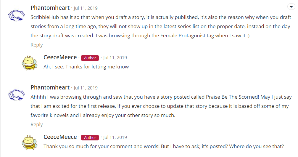
Task: Click CeeceMeece's bee avatar in second reply
Action: pyautogui.click(x=30, y=142)
